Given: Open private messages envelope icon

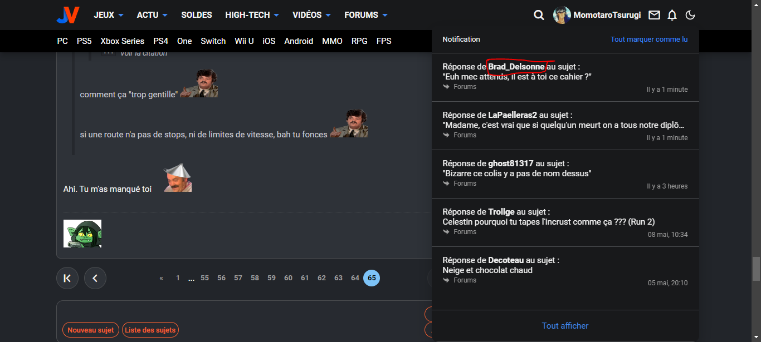Looking at the screenshot, I should pos(654,15).
